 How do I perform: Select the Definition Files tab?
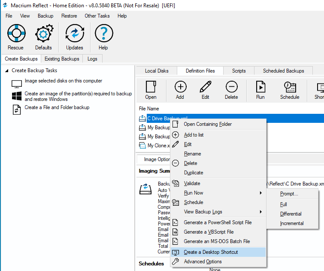coord(200,71)
